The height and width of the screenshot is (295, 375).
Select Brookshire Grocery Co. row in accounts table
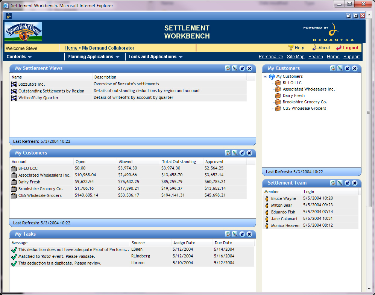pos(128,189)
